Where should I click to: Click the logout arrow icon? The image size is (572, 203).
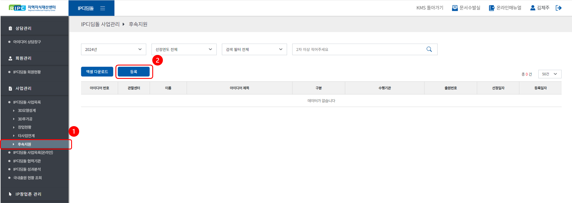tap(559, 8)
